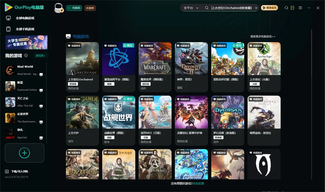Open the 大学生专属优惠 banner
The image size is (325, 192).
26,42
